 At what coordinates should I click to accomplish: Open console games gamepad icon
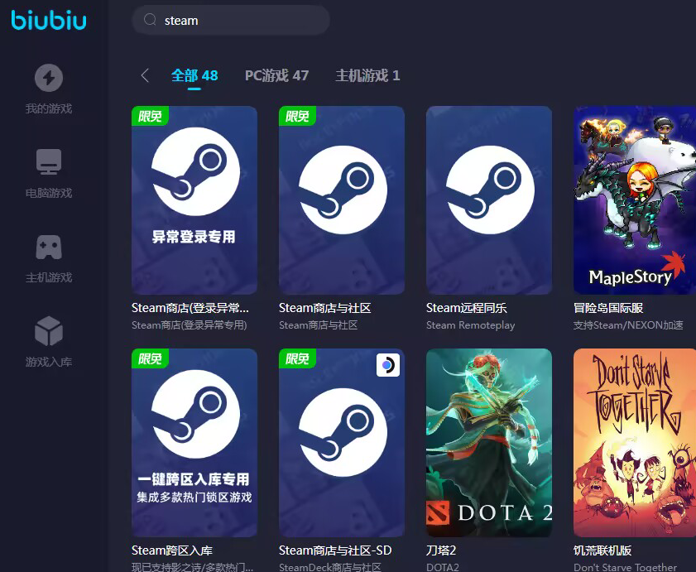pos(49,247)
